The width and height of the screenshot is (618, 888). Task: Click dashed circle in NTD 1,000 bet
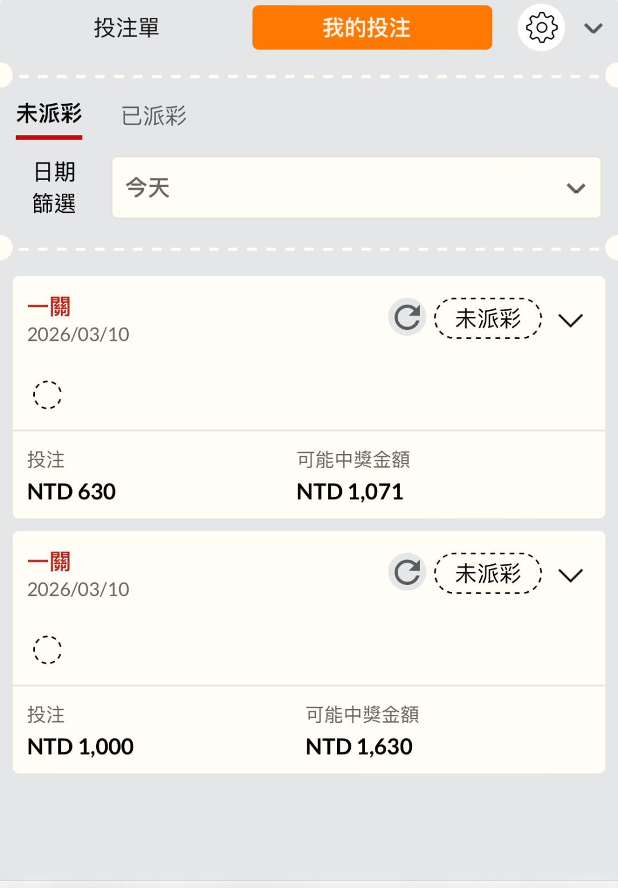[x=47, y=650]
